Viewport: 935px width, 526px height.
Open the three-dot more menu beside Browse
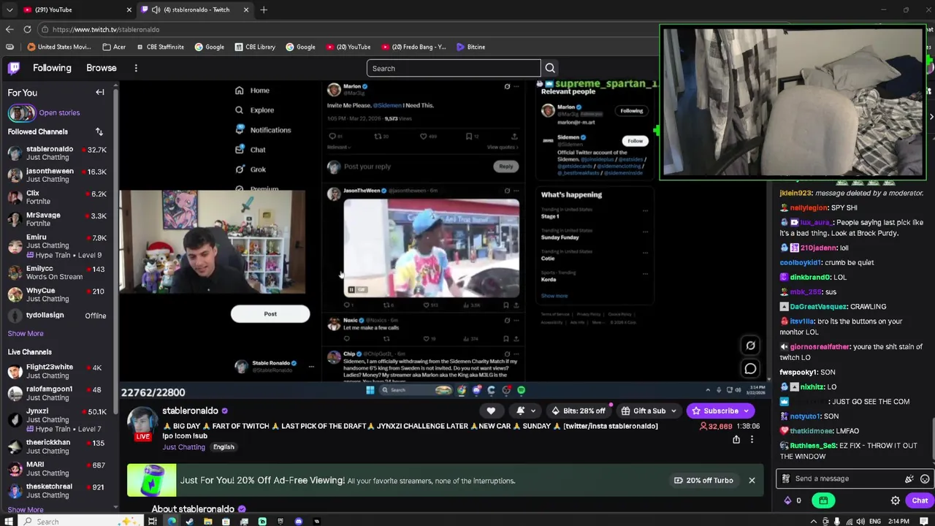pos(136,68)
